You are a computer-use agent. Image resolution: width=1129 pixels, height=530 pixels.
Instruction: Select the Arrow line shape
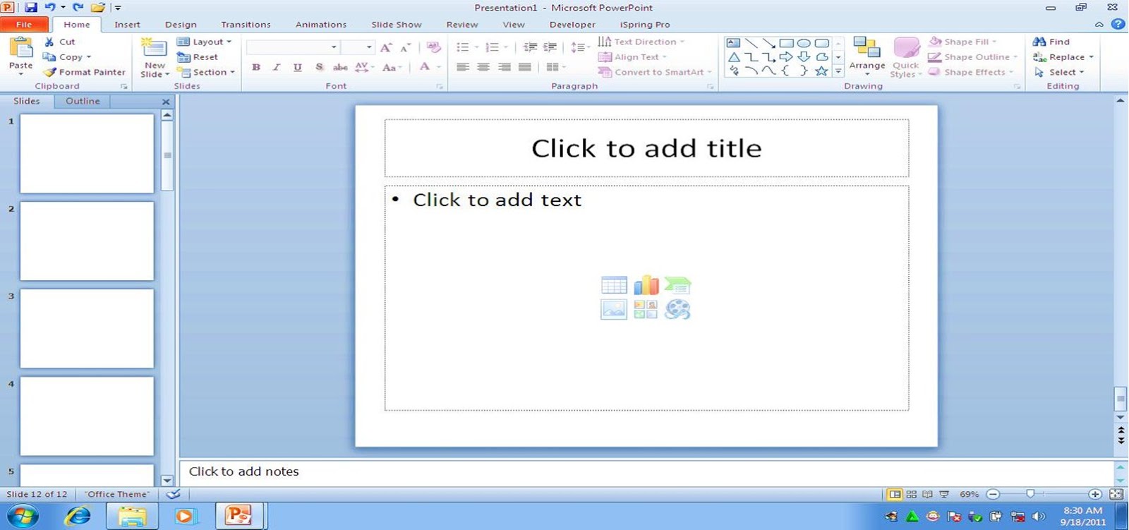click(769, 43)
